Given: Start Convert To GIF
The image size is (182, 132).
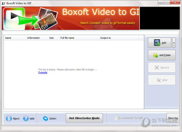Looking at the screenshot, I should point(129,118).
